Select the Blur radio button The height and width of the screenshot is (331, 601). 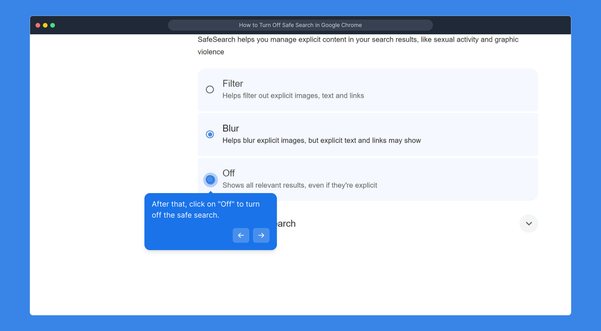tap(210, 134)
